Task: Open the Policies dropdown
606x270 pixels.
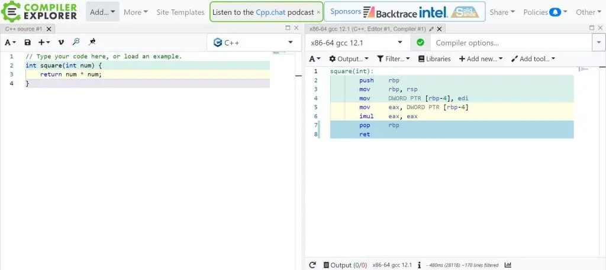Action: coord(545,12)
